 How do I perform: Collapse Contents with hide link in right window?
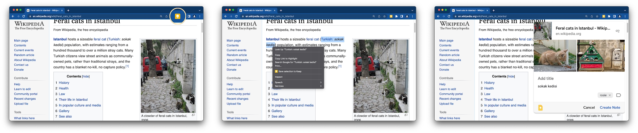point(511,76)
